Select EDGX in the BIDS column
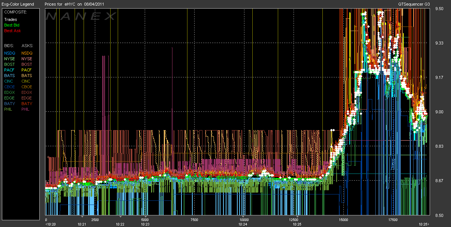451x227 pixels. (x=9, y=92)
